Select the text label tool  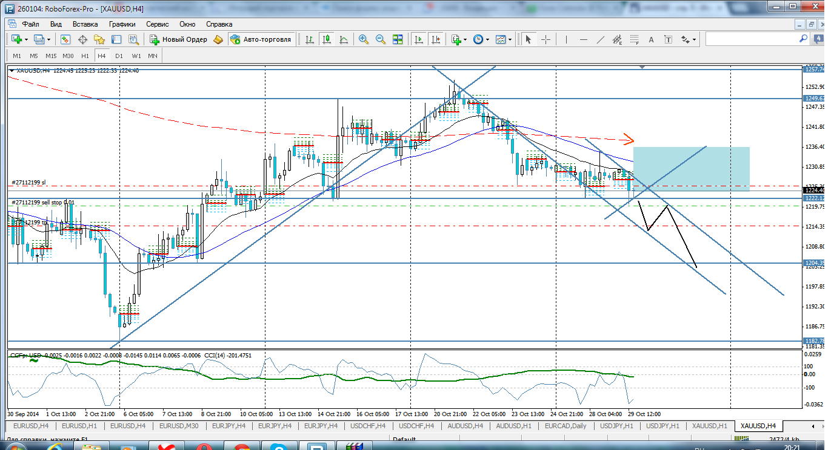click(x=669, y=39)
